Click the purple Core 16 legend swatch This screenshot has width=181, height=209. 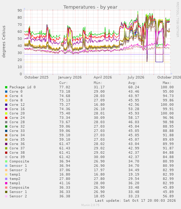click(x=6, y=109)
